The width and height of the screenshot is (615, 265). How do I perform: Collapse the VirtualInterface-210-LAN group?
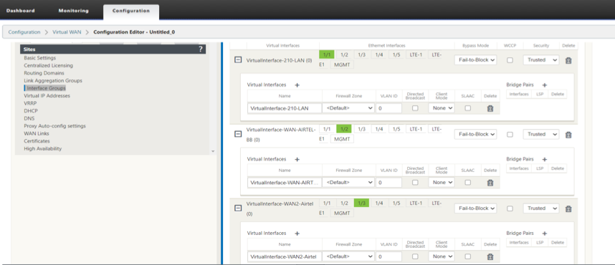238,60
